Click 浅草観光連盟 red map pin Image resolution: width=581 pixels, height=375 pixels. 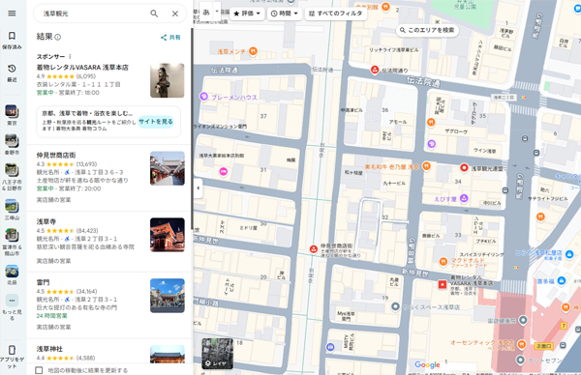464,168
